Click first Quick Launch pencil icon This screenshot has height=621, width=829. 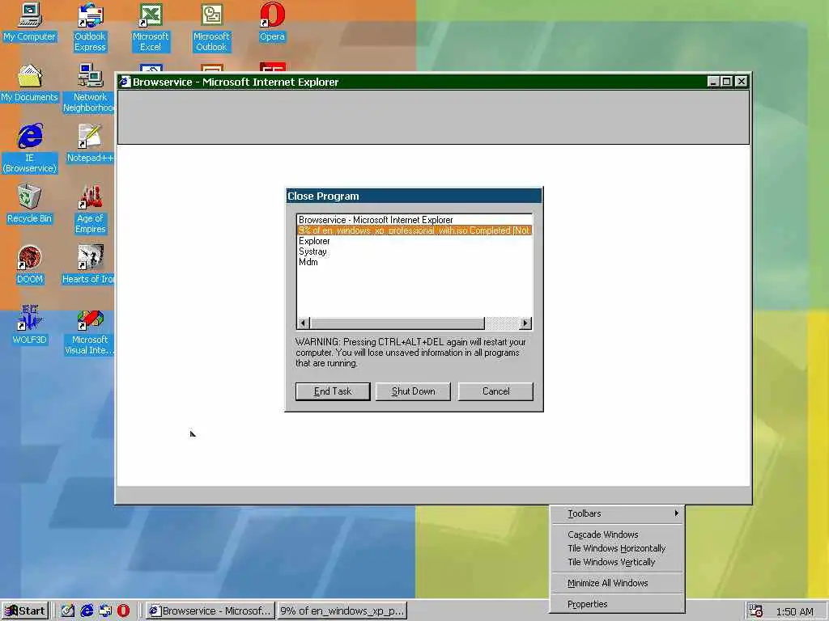click(x=68, y=611)
